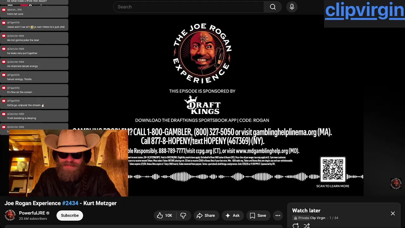
Task: Open the Clip Virgin playlist owner link
Action: pyautogui.click(x=318, y=218)
